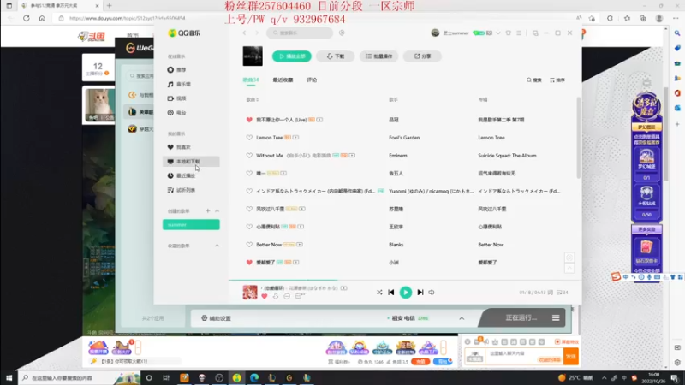685x385 pixels.
Task: Search within the playlist songs
Action: (533, 80)
